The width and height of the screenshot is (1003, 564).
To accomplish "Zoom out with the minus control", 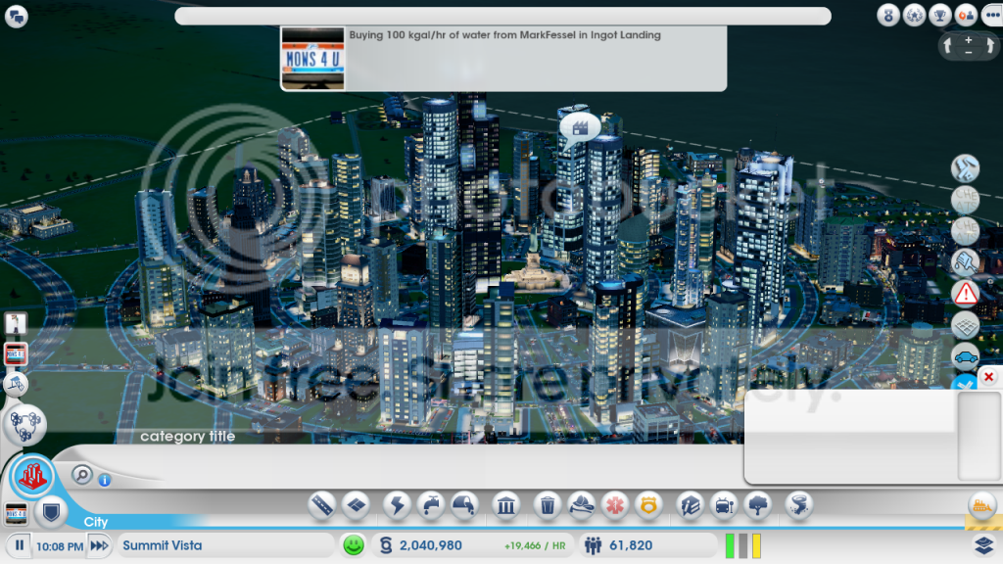I will (969, 53).
